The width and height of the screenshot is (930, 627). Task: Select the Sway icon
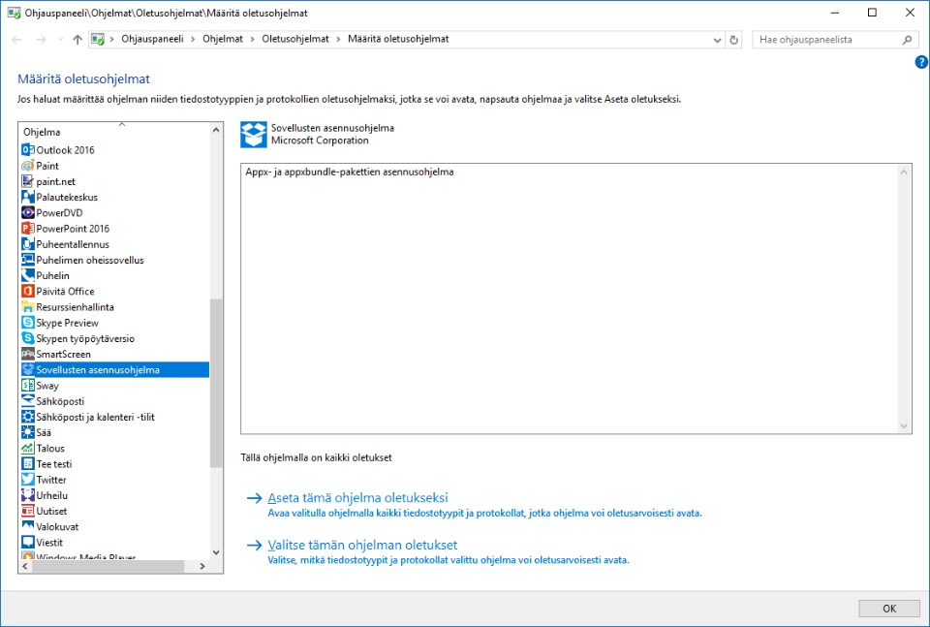[27, 386]
